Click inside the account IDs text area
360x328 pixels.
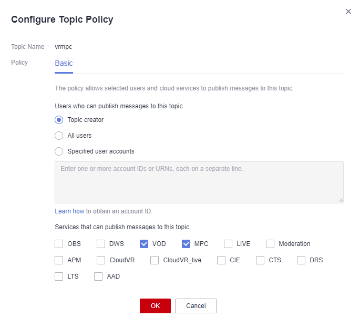[x=199, y=182]
